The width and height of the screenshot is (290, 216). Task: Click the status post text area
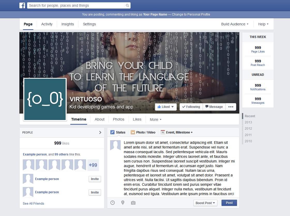179,168
